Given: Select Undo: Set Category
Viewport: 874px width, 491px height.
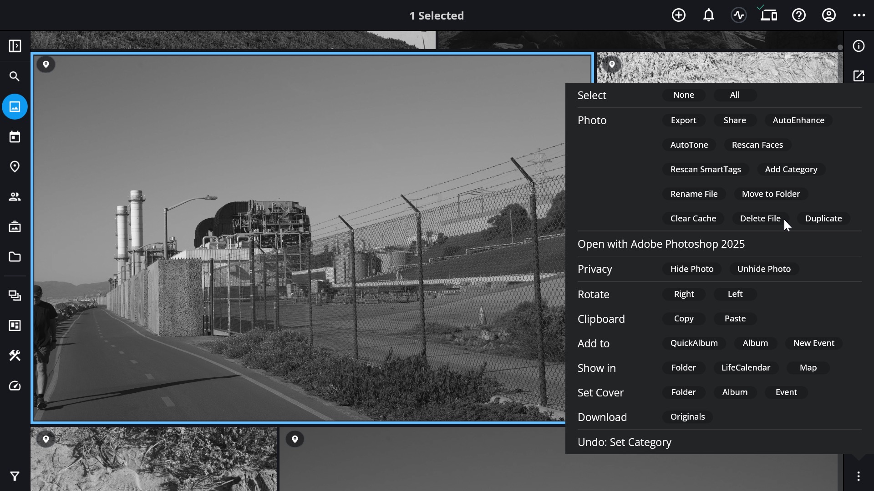Looking at the screenshot, I should 624,442.
